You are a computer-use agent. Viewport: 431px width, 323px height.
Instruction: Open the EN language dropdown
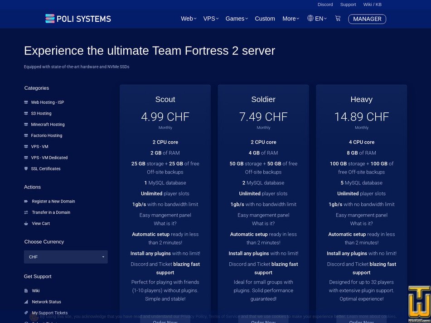320,19
